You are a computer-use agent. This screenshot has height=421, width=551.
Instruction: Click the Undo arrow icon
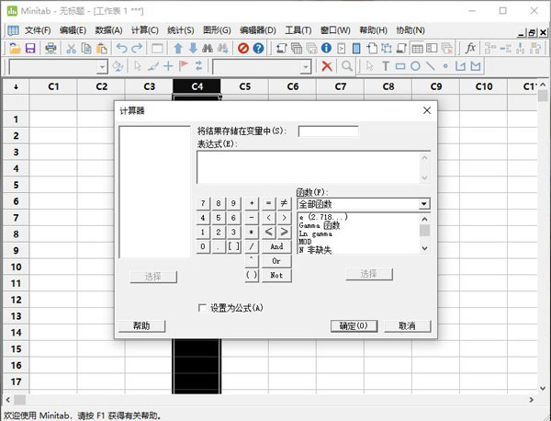[x=121, y=48]
